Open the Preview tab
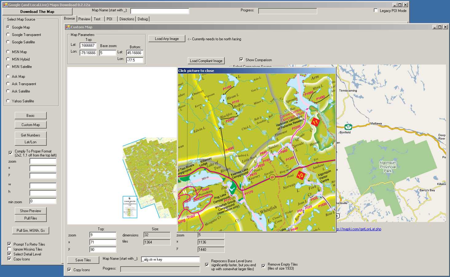The width and height of the screenshot is (450, 277). click(x=84, y=19)
